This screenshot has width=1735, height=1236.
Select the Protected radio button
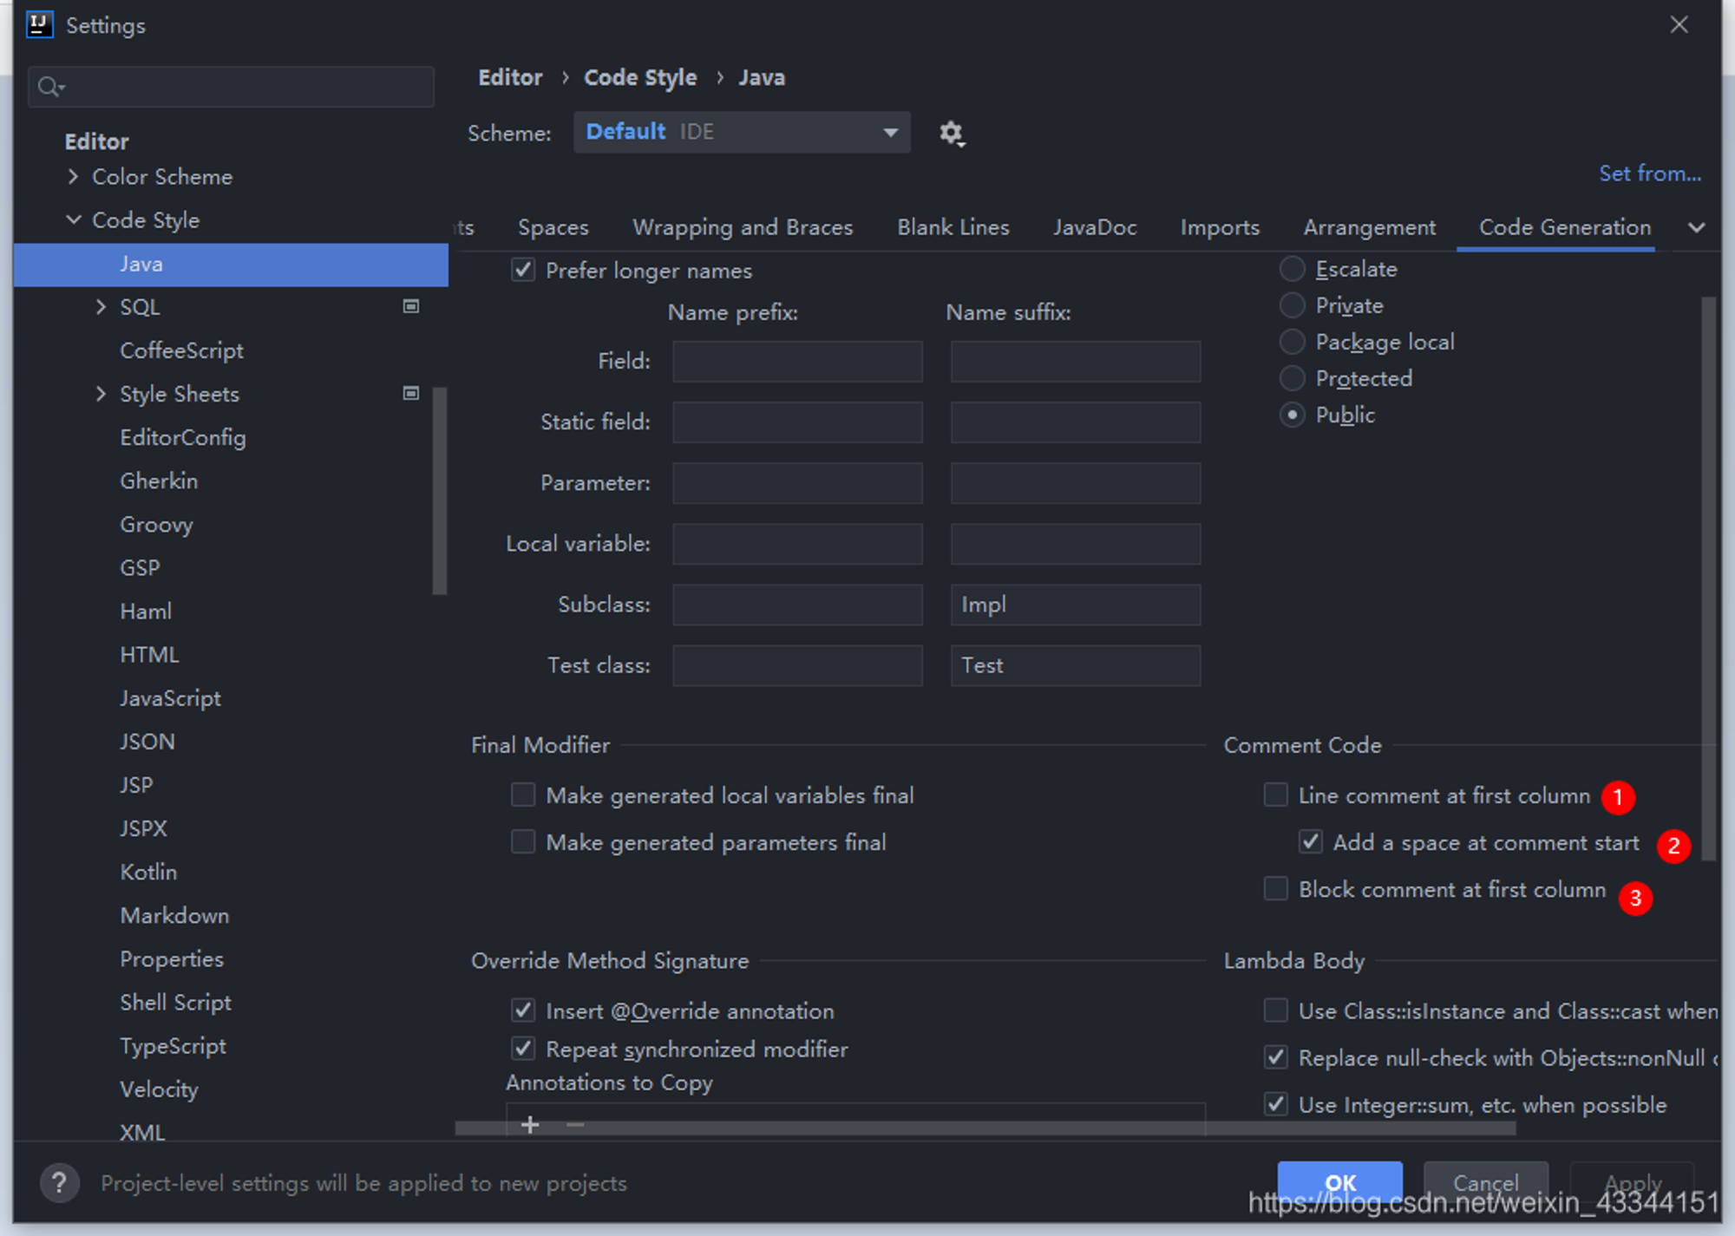(1293, 378)
